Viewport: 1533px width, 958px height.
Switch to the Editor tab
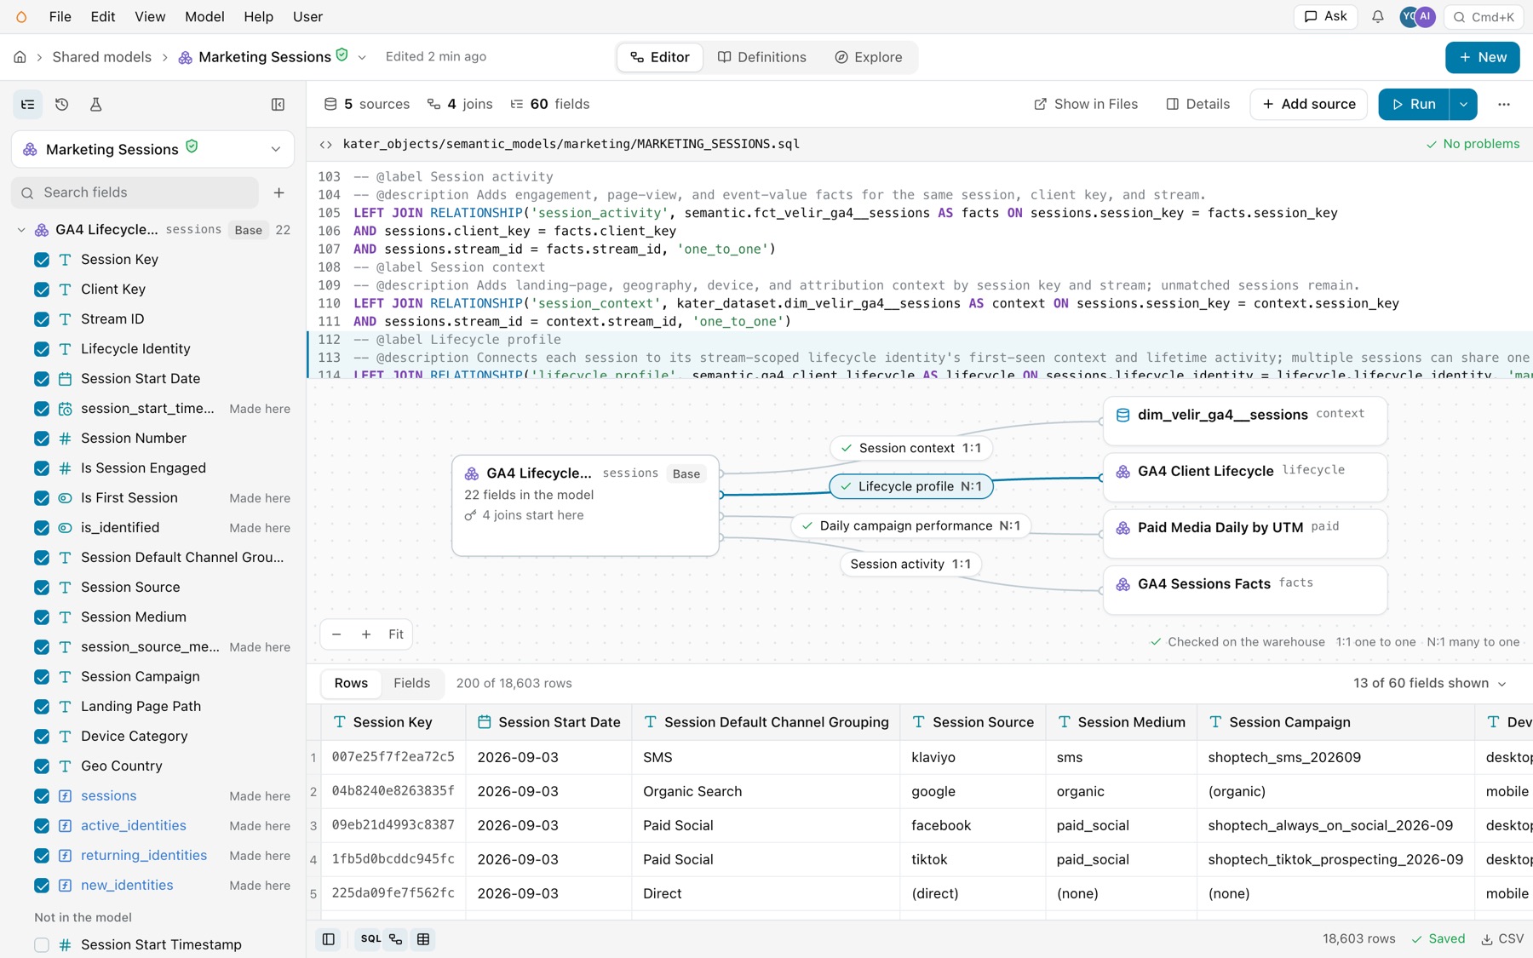tap(660, 57)
